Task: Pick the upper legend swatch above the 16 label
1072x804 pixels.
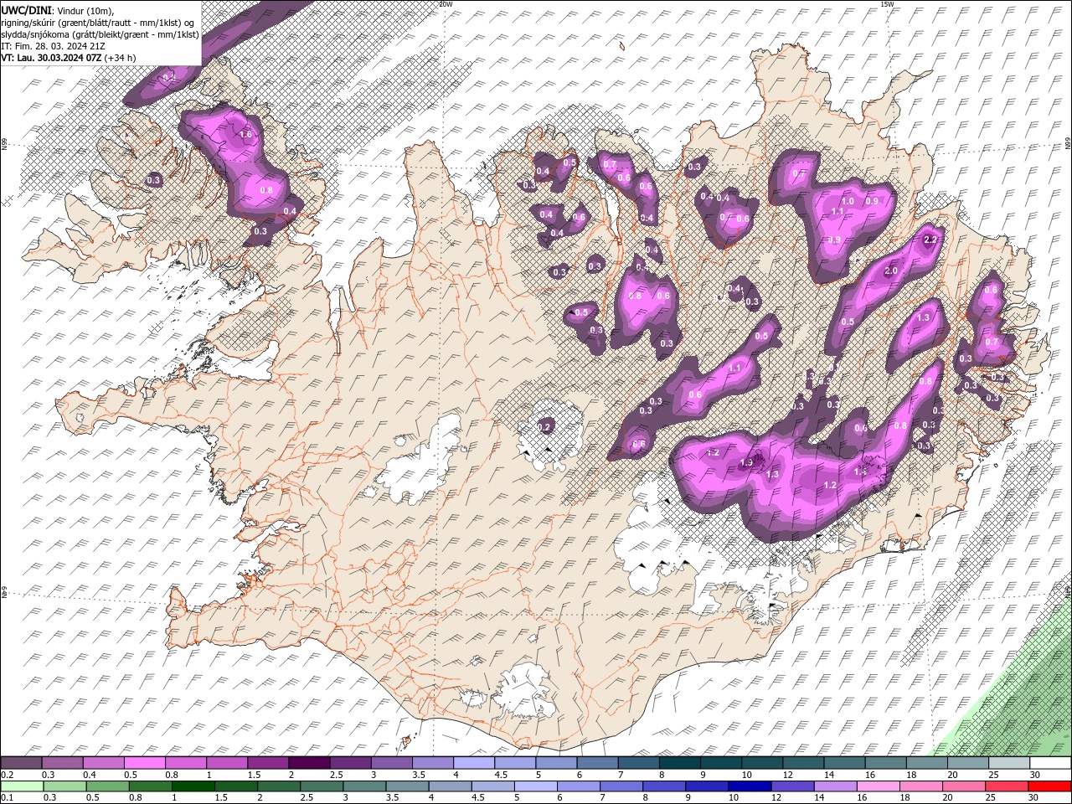Action: pos(884,763)
